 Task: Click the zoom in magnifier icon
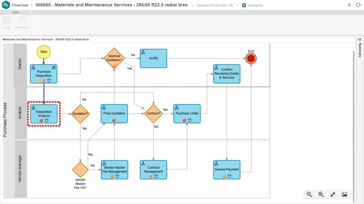click(321, 195)
